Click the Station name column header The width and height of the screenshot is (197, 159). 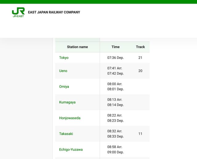click(77, 47)
